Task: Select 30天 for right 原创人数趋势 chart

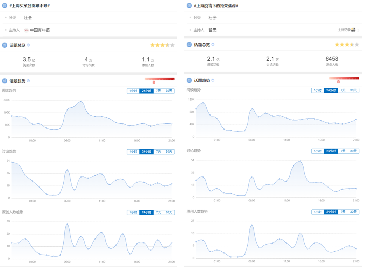Action: coord(353,212)
